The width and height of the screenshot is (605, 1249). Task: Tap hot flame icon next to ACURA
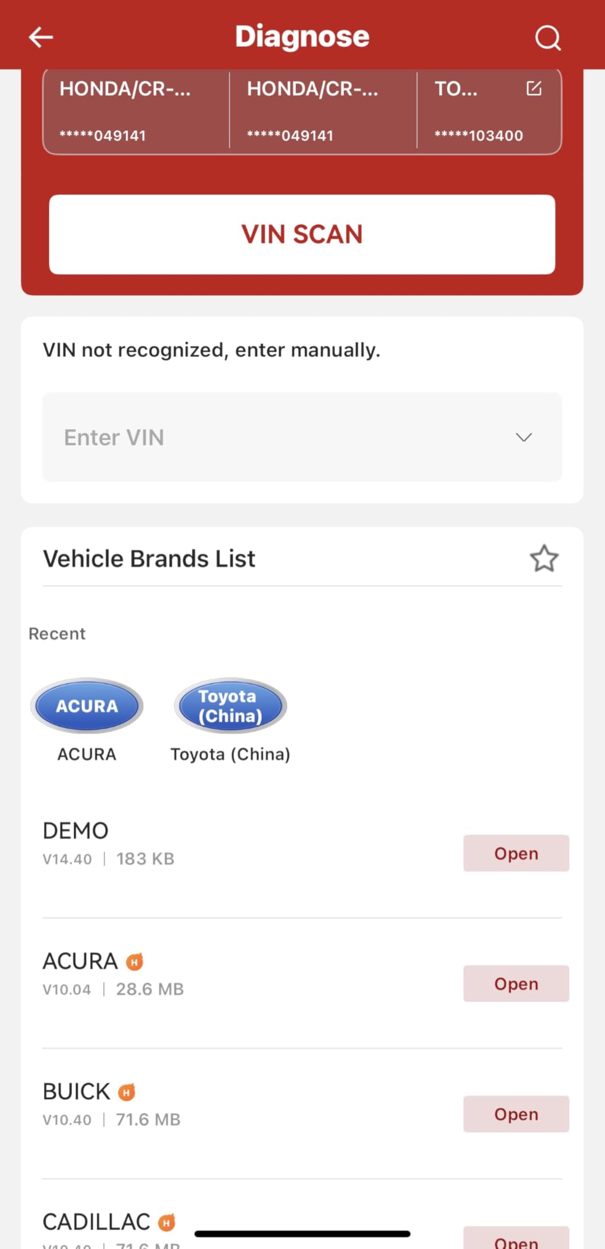click(135, 961)
